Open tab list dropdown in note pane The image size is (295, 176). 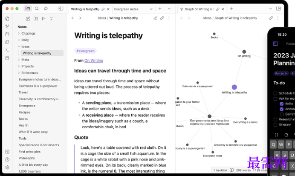(169, 9)
